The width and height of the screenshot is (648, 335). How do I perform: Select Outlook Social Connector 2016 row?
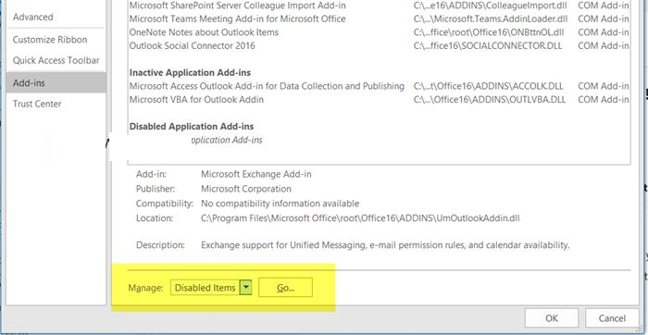[193, 45]
